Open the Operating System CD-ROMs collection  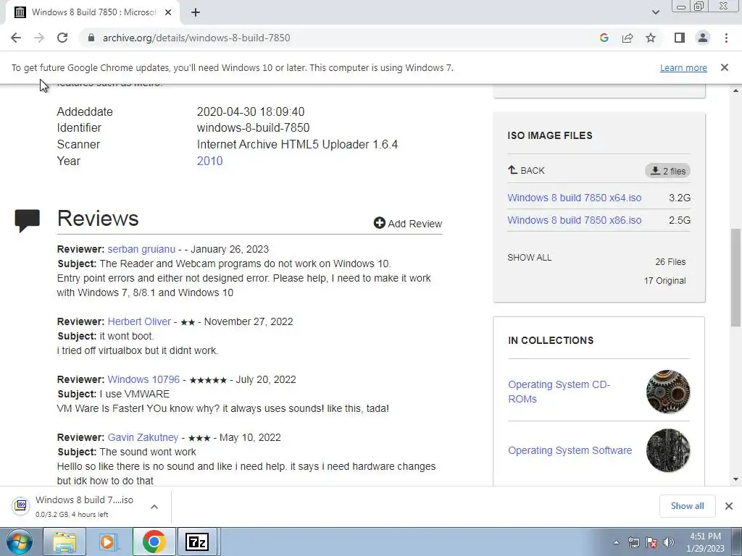(559, 392)
